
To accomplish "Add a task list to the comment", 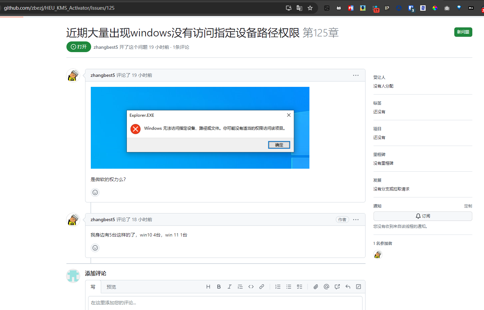I will [x=299, y=287].
